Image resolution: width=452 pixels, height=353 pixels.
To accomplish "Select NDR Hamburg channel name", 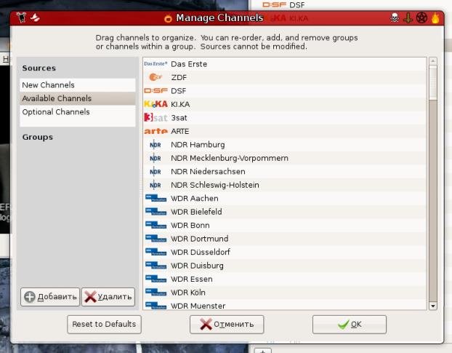I will point(198,145).
